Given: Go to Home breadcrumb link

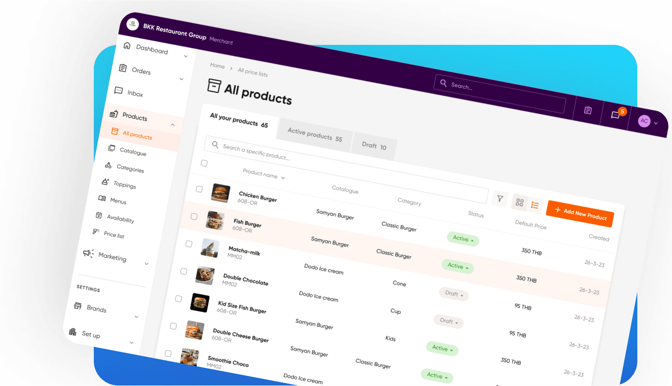Looking at the screenshot, I should (x=217, y=66).
